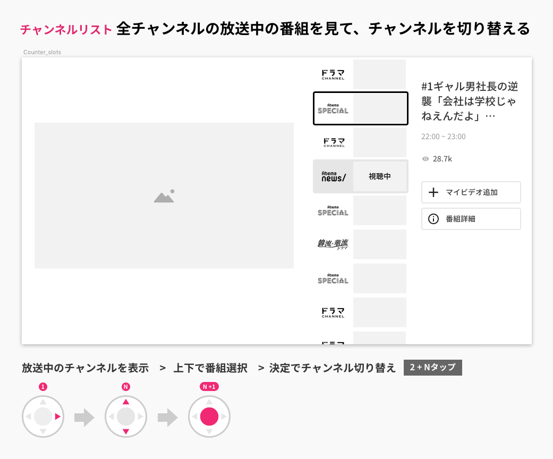This screenshot has height=459, width=553.
Task: Select the 韓流・華流 ドラマ channel logo
Action: [x=333, y=244]
